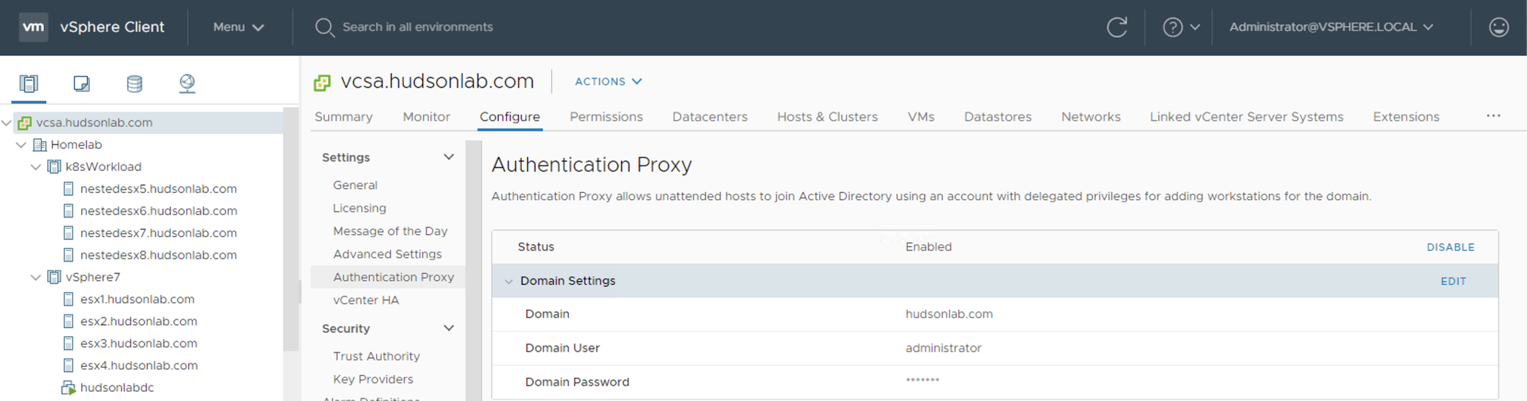Open the VMs and Templates inventory view icon

82,83
